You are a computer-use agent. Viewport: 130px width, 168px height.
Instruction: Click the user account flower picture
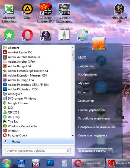click(x=99, y=44)
